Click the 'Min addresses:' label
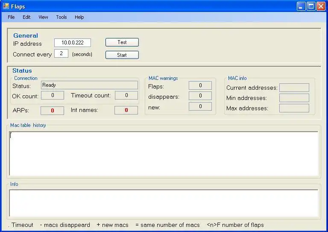Image resolution: width=328 pixels, height=232 pixels. 246,98
